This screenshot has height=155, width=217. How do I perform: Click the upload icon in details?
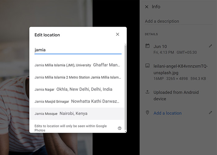pos(147,92)
